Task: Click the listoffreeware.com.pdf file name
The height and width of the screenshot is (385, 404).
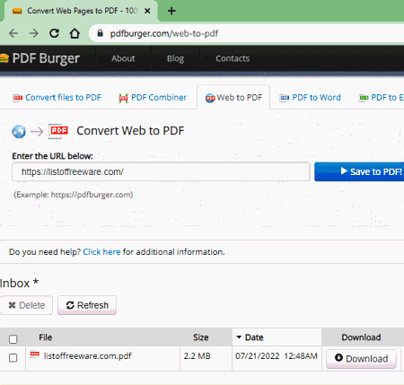Action: point(87,355)
